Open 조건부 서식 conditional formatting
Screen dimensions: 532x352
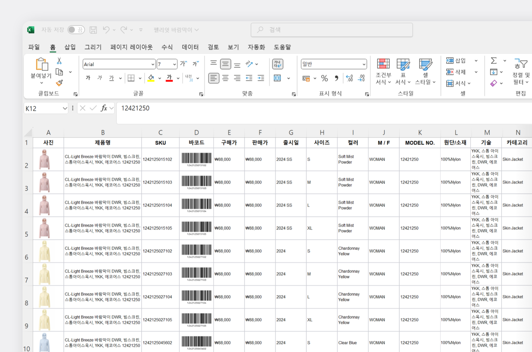[383, 72]
